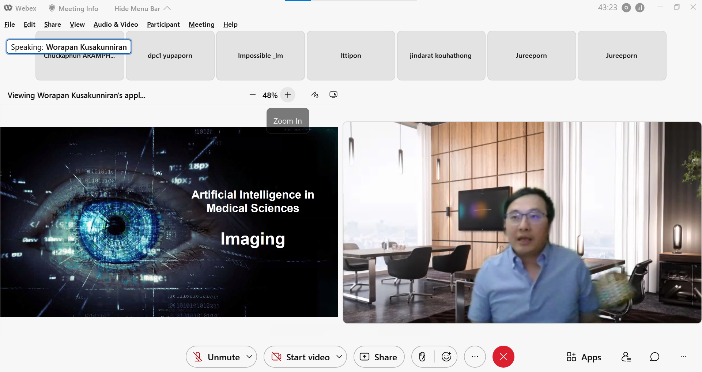
Task: Click the recording indicator icon
Action: [626, 8]
